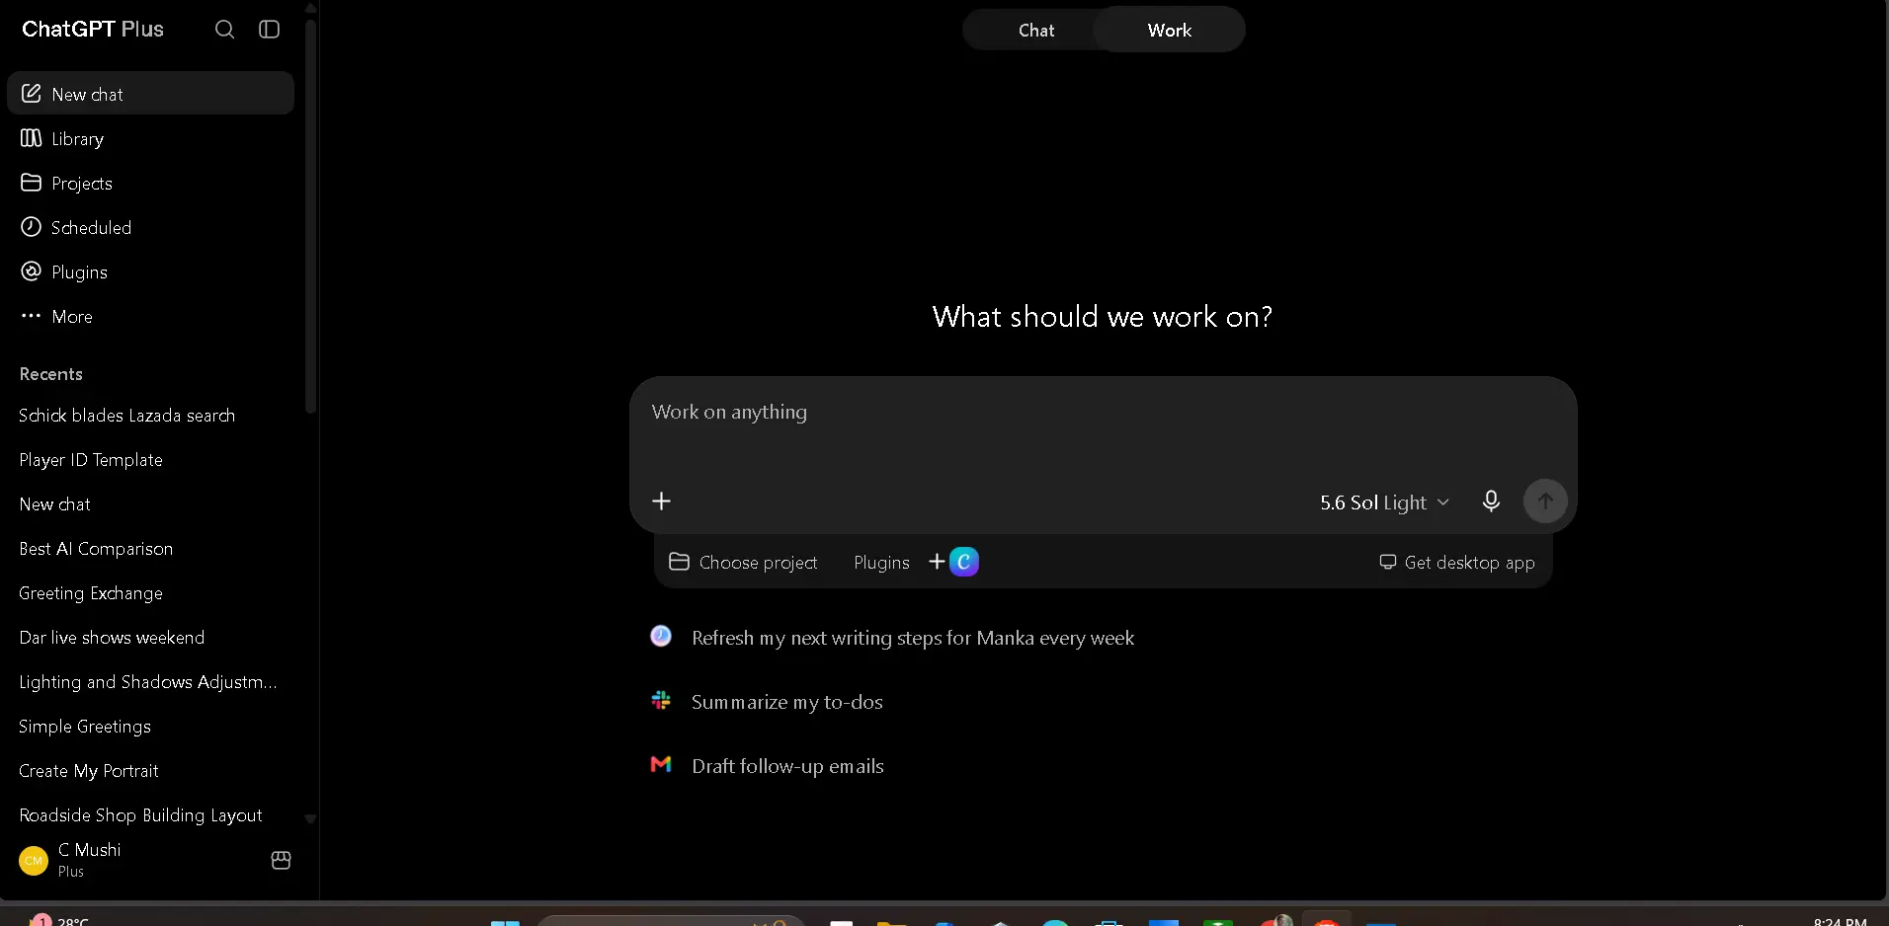Open the store icon next to C Mushi
The width and height of the screenshot is (1889, 926).
pos(281,861)
